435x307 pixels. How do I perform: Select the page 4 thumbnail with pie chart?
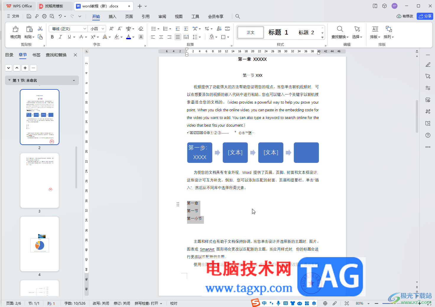tap(40, 244)
